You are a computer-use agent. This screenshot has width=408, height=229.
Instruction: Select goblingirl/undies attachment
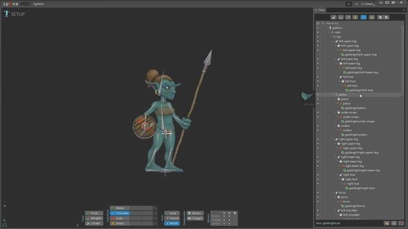pyautogui.click(x=356, y=135)
